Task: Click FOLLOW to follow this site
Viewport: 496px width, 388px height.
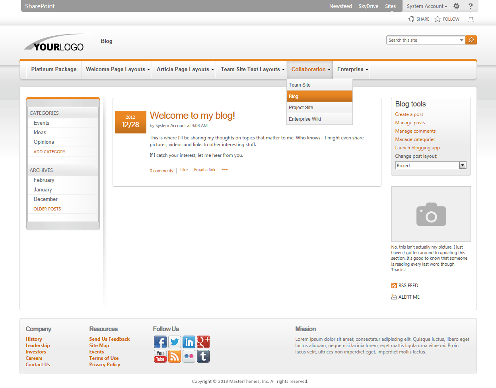Action: tap(446, 19)
